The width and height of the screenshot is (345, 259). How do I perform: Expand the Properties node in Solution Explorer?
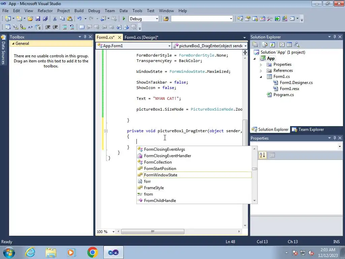[x=261, y=65]
